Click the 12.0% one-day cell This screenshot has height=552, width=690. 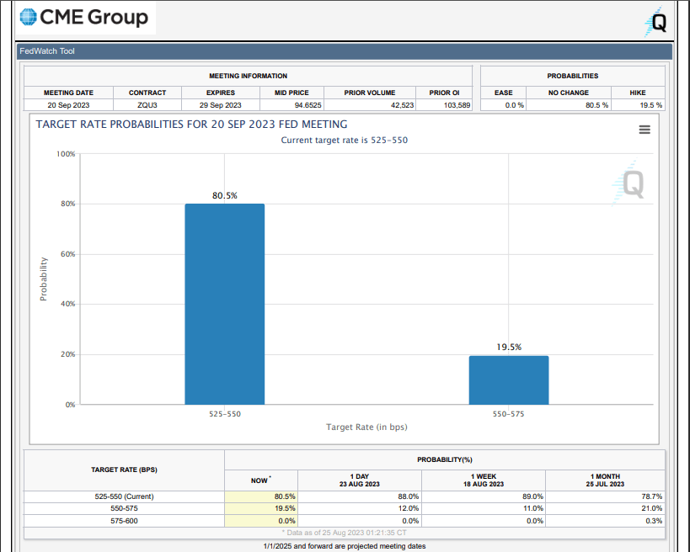(x=360, y=508)
